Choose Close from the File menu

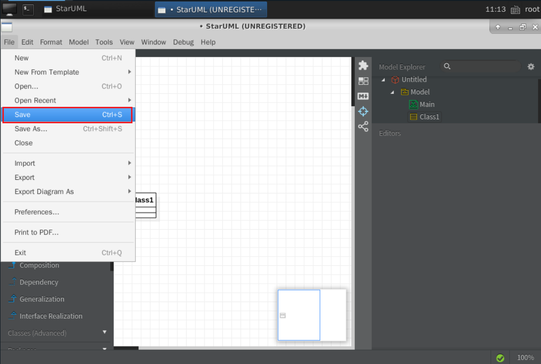68,143
